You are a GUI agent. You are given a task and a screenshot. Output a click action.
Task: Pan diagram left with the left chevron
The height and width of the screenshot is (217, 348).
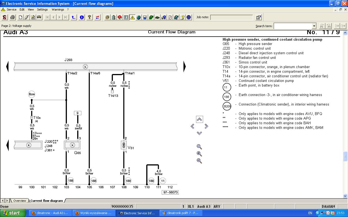[x=192, y=126]
